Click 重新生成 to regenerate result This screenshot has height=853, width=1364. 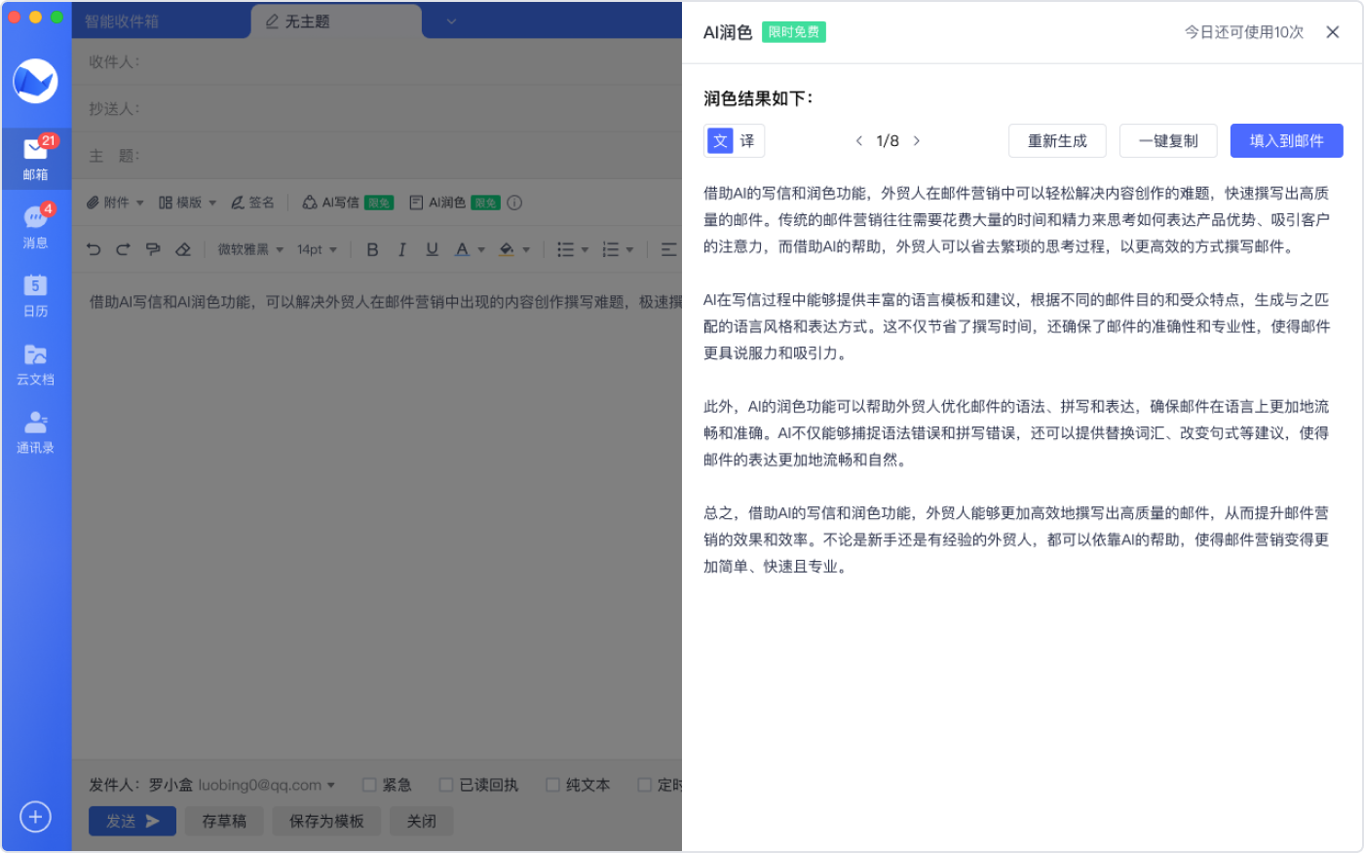(x=1057, y=141)
